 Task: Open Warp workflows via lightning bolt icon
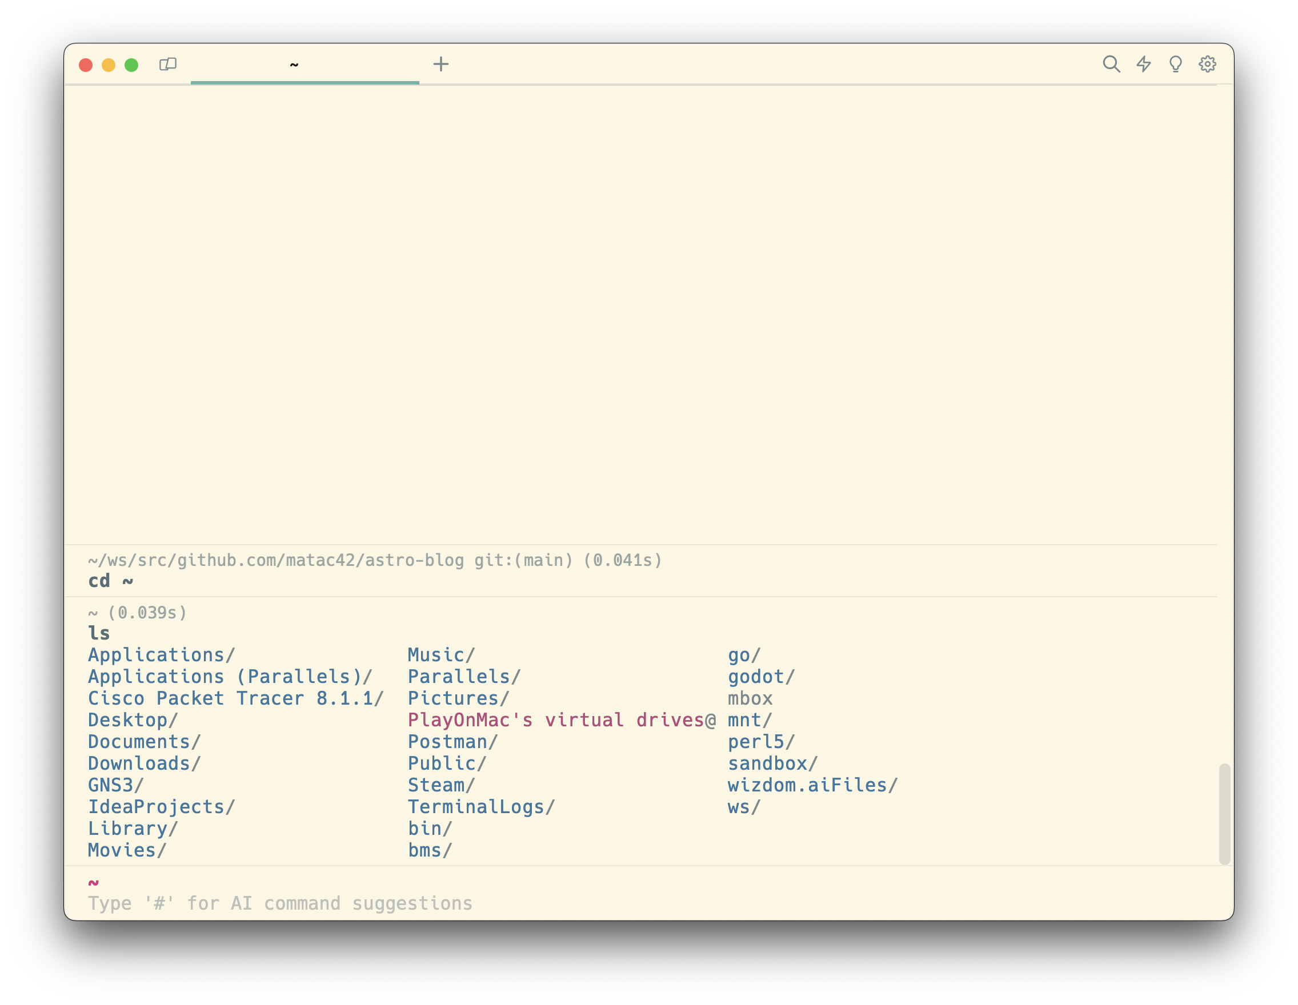(x=1144, y=64)
